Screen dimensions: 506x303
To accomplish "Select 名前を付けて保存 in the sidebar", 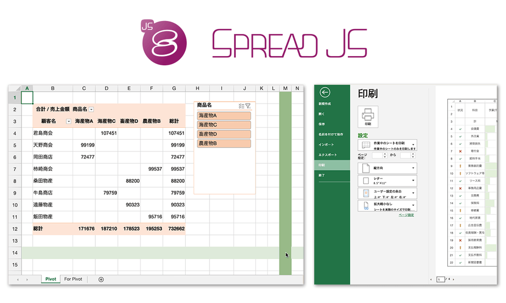I will [x=331, y=134].
